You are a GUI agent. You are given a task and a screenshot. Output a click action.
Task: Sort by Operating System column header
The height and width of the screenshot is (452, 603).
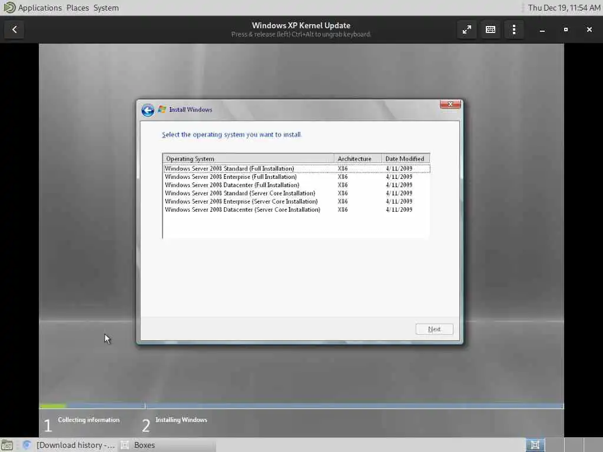(x=249, y=159)
